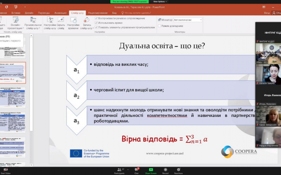
Task: Click 'черговий іспит для вищої школи;' text
Action: 129,90
